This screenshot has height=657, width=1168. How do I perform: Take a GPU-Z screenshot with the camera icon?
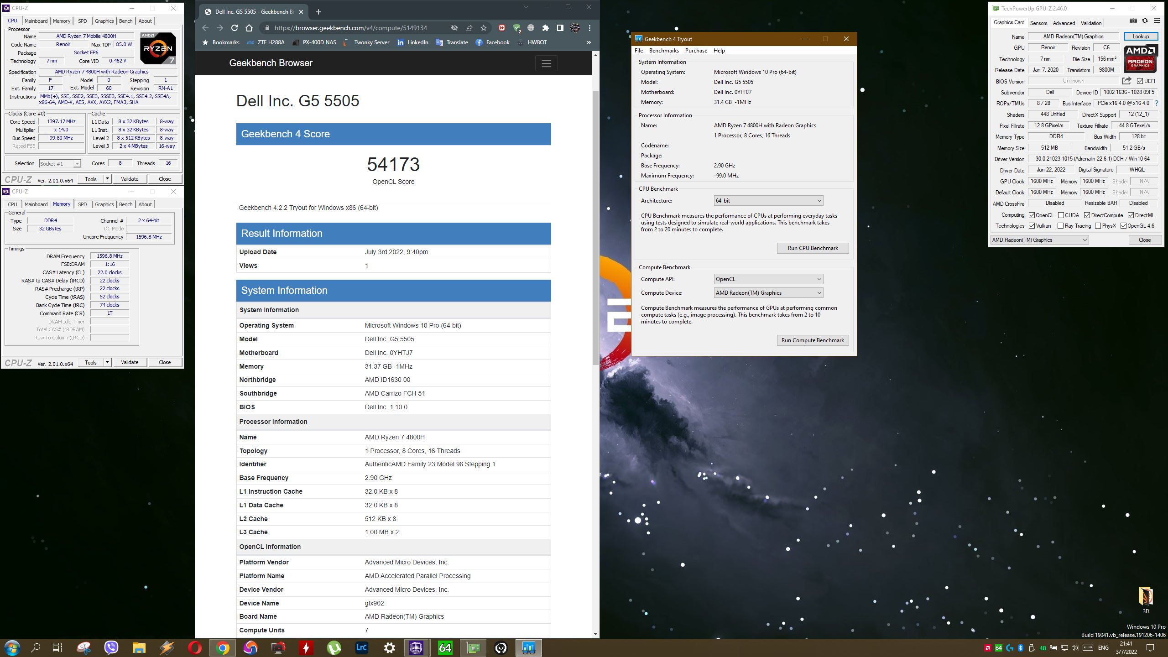tap(1133, 21)
